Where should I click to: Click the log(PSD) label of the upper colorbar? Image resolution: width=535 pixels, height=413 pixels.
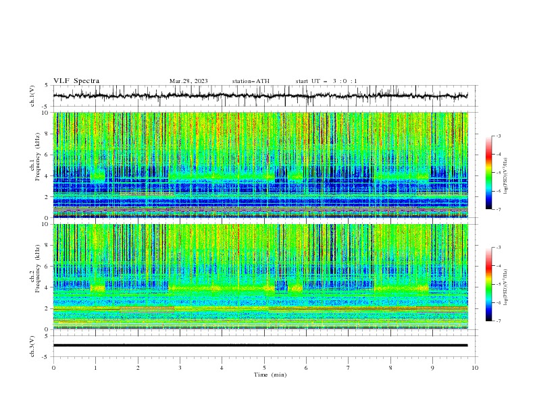(x=505, y=176)
